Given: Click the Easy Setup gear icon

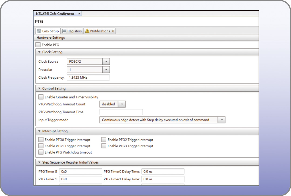Looking at the screenshot, I should (39, 31).
